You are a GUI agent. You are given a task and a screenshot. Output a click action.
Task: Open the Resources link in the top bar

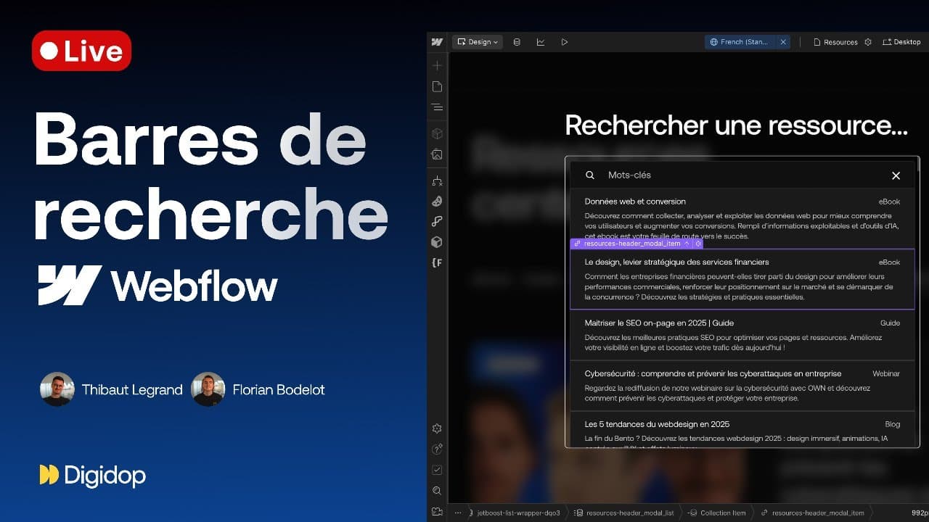[x=838, y=41]
